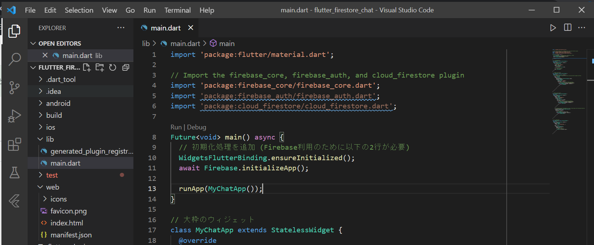Open the Edit menu

(x=50, y=10)
